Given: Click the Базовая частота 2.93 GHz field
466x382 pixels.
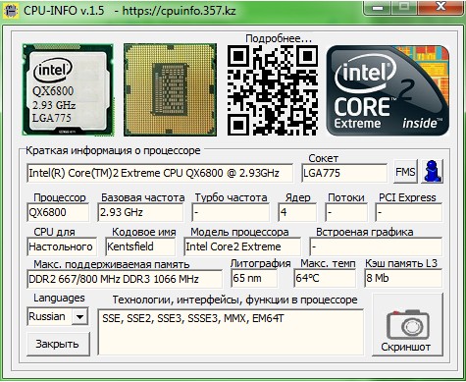Looking at the screenshot, I should coord(140,212).
